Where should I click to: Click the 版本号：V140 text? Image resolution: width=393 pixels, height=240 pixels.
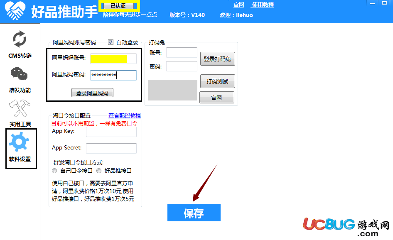click(x=187, y=15)
